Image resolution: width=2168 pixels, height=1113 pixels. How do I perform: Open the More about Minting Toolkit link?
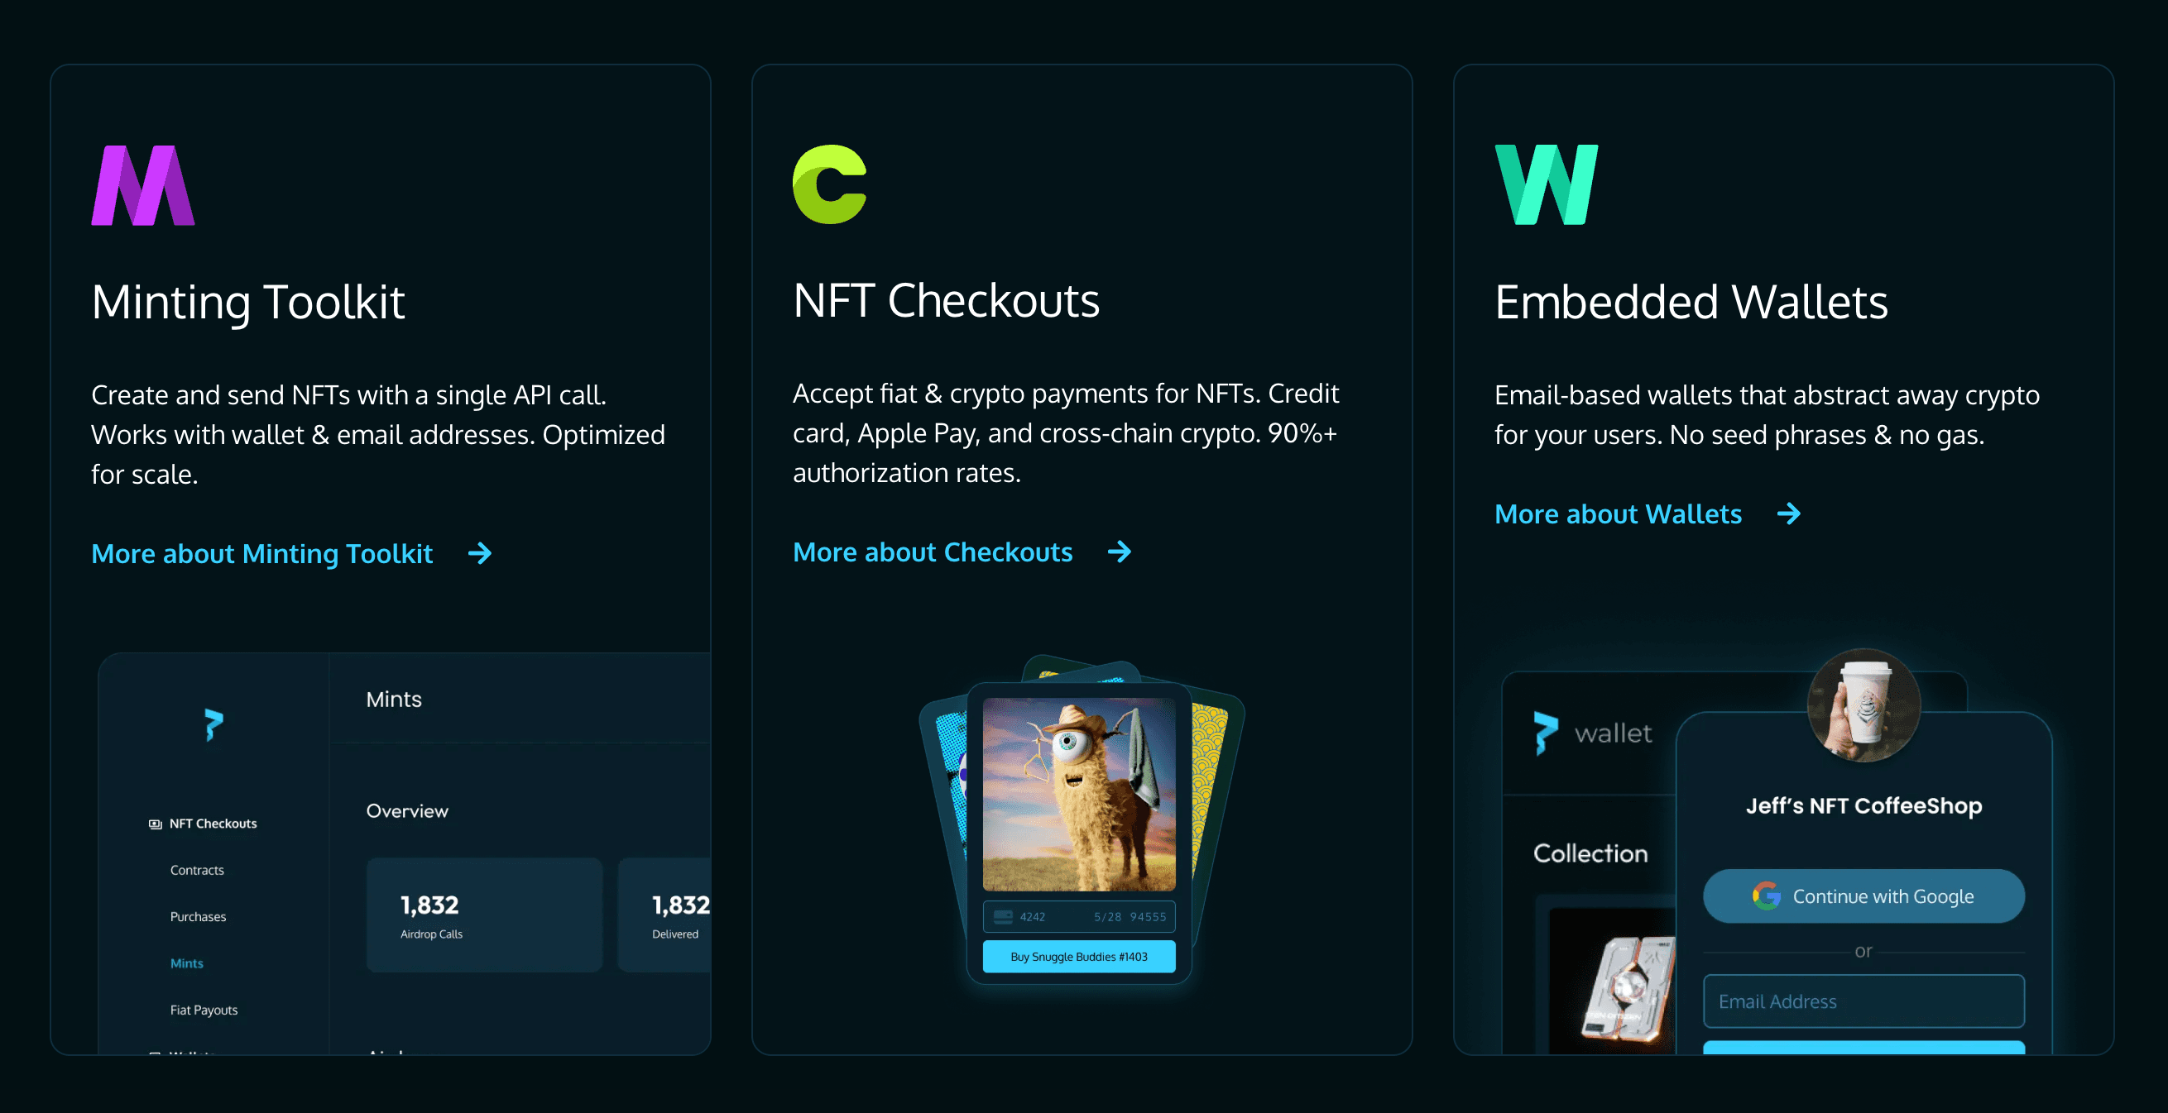point(261,553)
